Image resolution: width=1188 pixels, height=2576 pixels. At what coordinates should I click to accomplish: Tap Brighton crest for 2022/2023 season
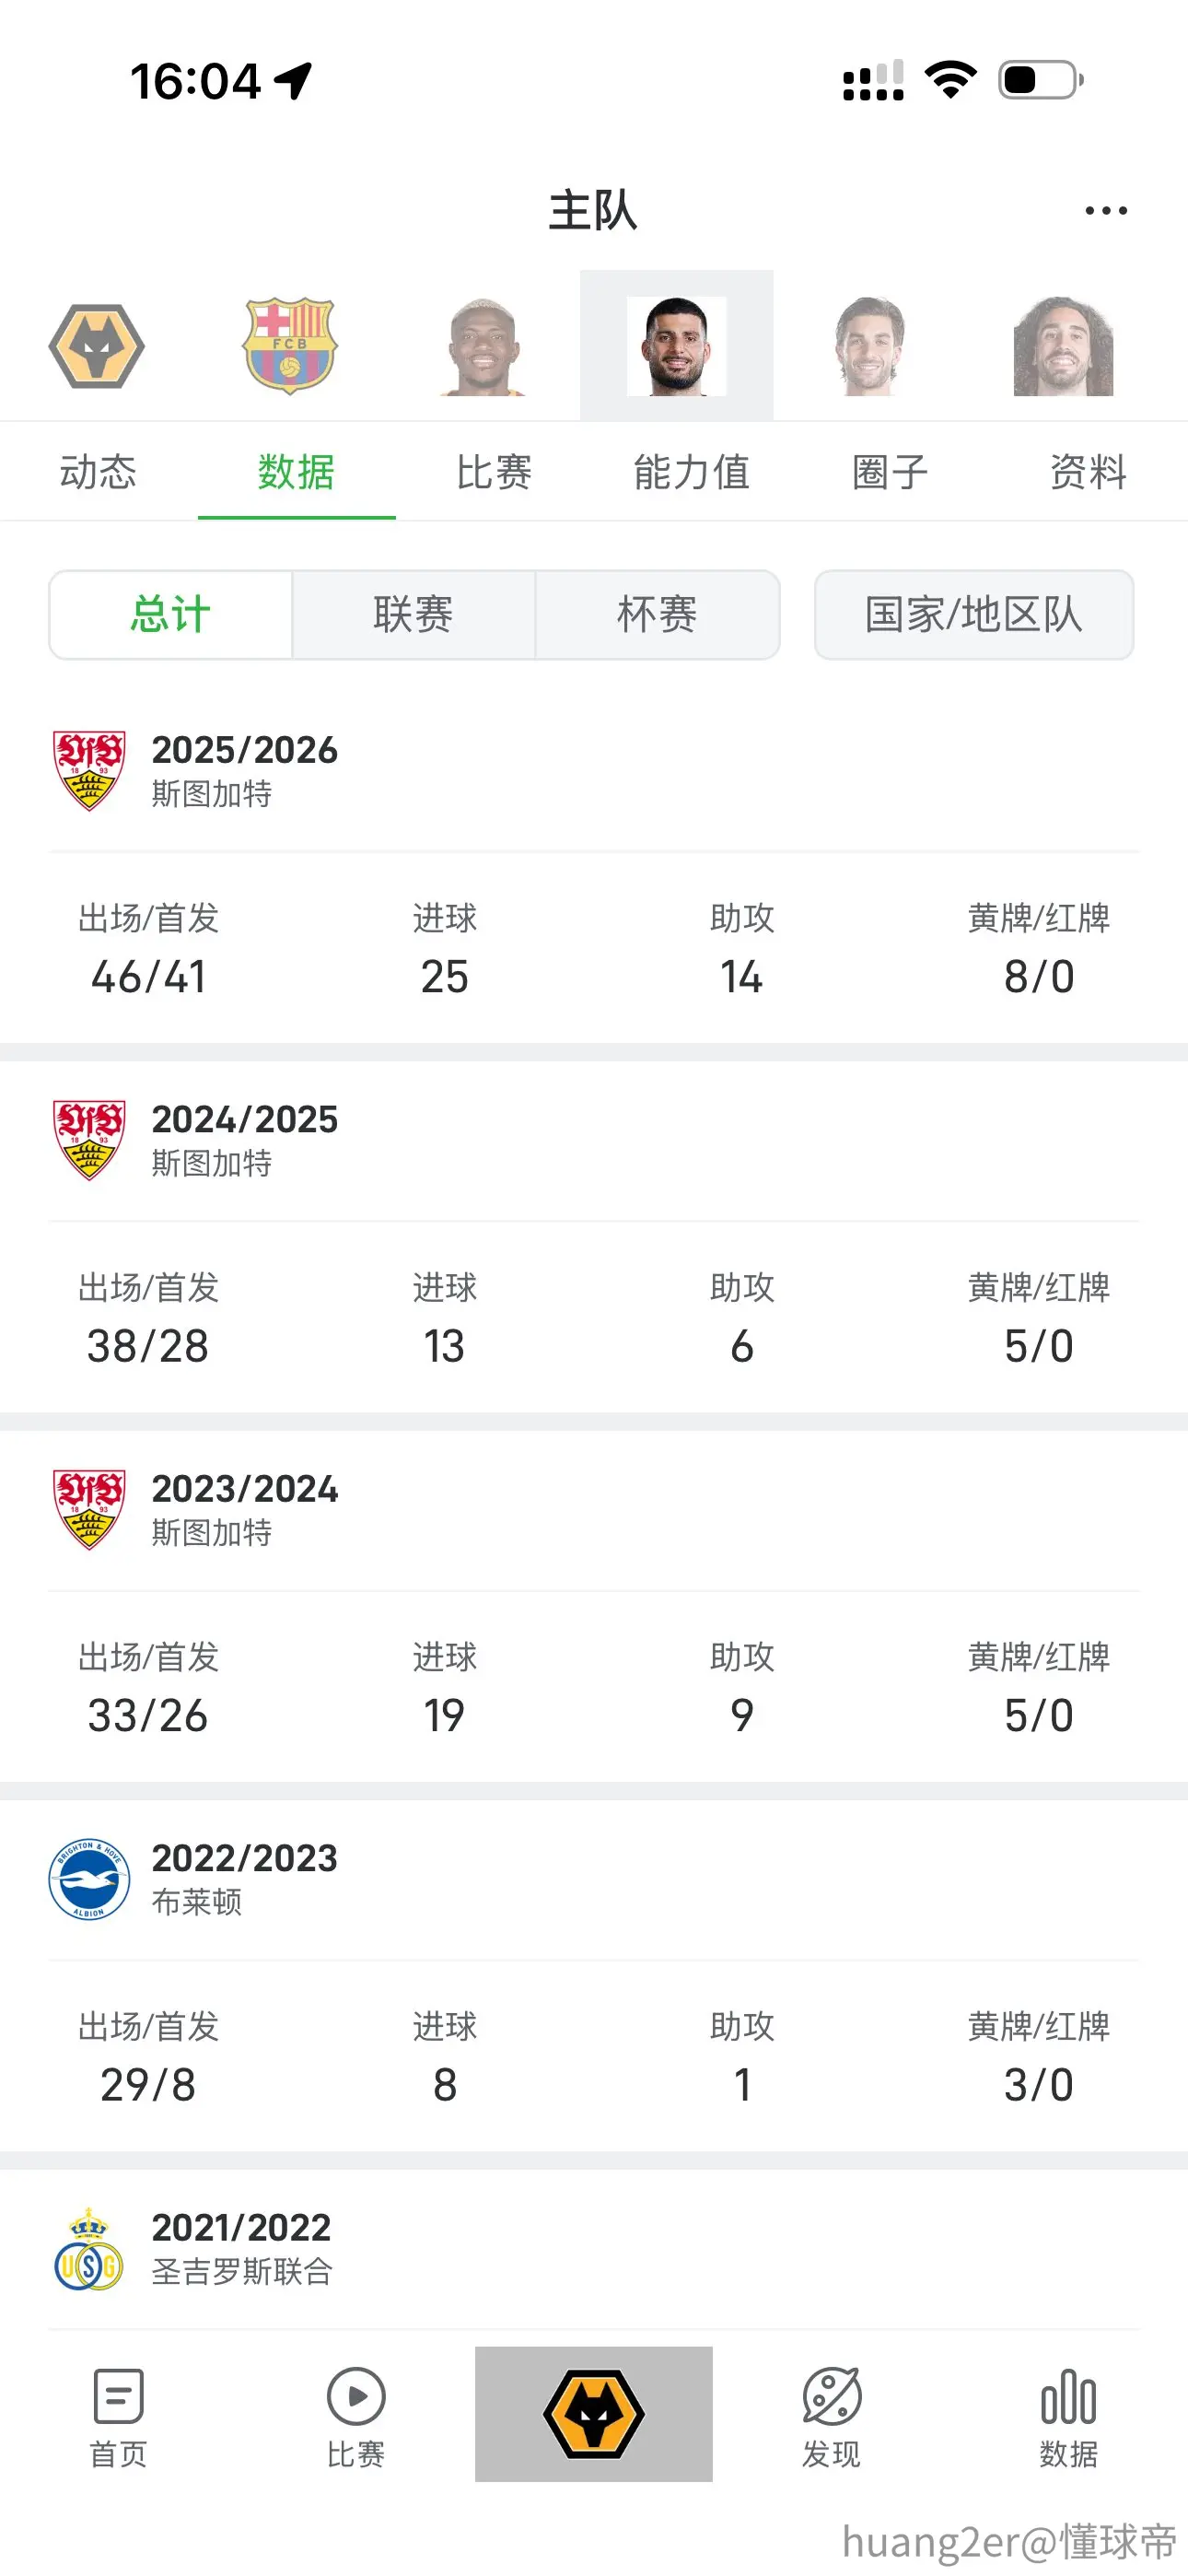89,1879
